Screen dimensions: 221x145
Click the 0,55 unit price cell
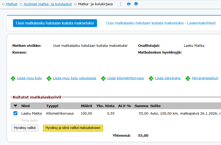tap(111, 114)
